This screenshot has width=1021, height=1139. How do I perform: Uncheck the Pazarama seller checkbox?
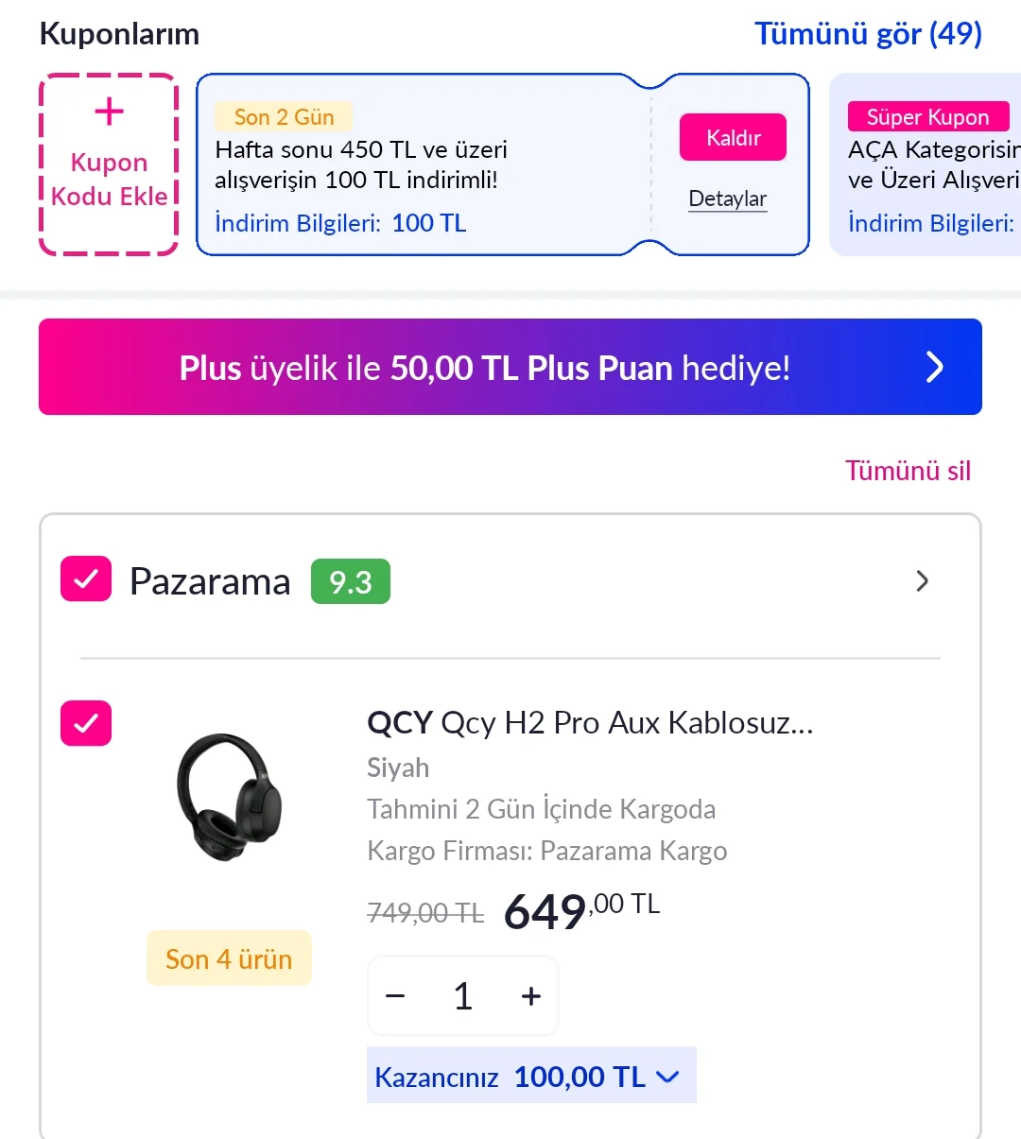[86, 579]
